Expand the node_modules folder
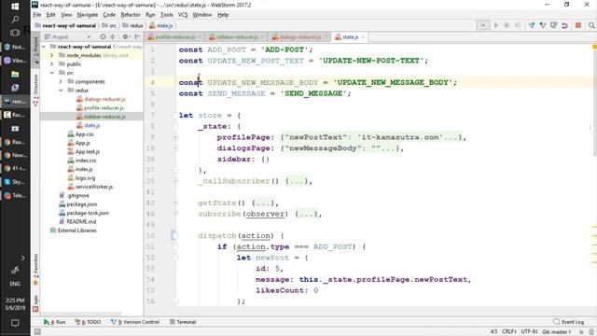The image size is (597, 336). click(52, 55)
